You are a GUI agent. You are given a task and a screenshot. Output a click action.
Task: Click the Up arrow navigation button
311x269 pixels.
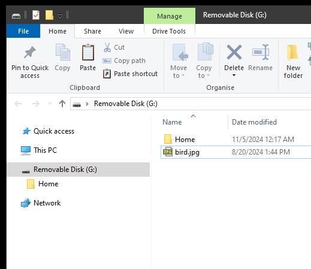tap(62, 104)
